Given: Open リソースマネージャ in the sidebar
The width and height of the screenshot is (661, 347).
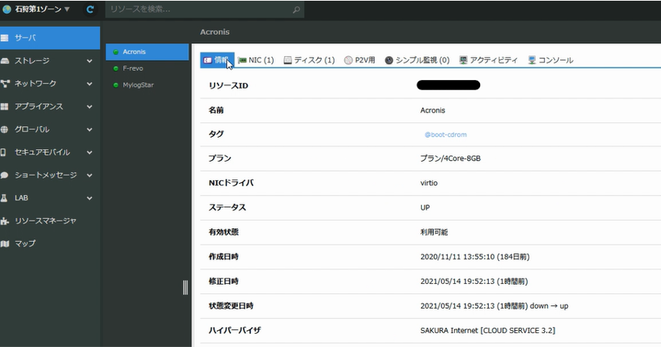Looking at the screenshot, I should pyautogui.click(x=50, y=221).
